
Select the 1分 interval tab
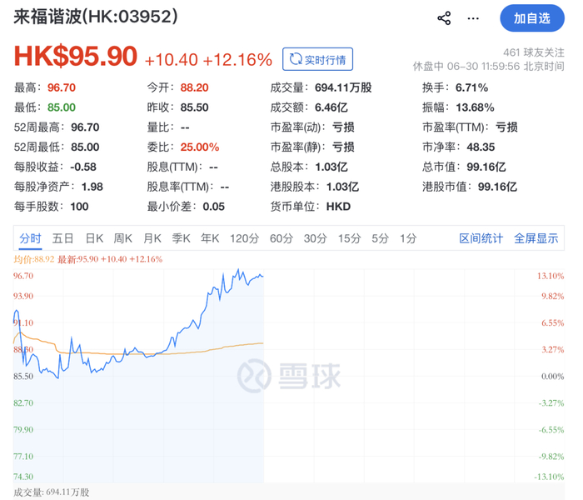point(408,238)
